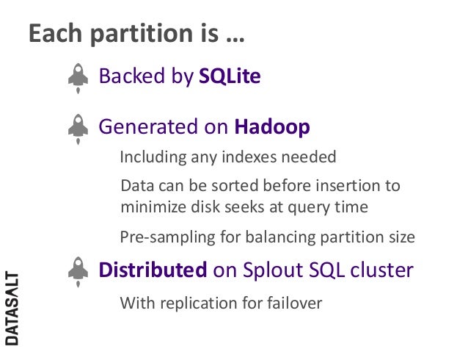Click the 'Backed by' text
Image resolution: width=468 pixels, height=352 pixels.
pyautogui.click(x=146, y=76)
